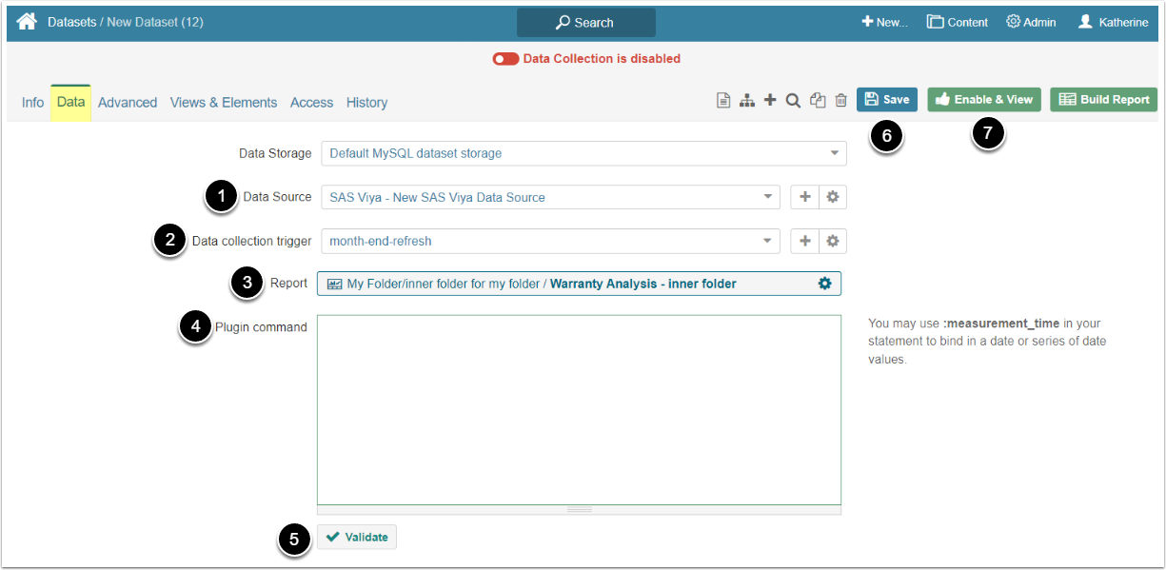
Task: Click the Admin gear icon
Action: pyautogui.click(x=1013, y=22)
